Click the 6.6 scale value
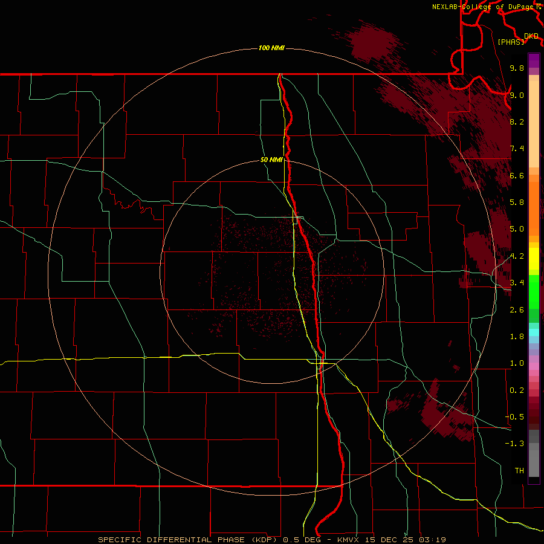 click(x=517, y=175)
